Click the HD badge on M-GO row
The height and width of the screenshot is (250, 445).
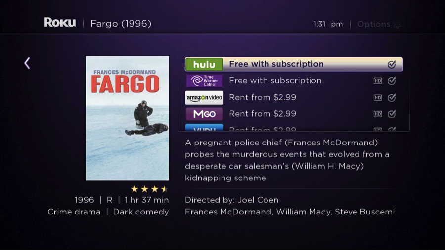click(x=378, y=114)
